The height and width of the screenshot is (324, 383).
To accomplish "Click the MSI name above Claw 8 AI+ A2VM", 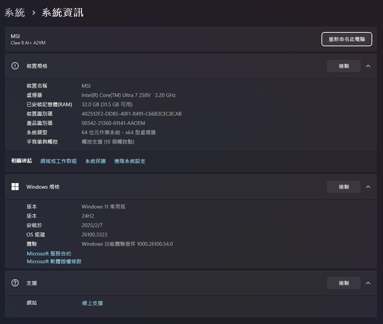I will (15, 36).
